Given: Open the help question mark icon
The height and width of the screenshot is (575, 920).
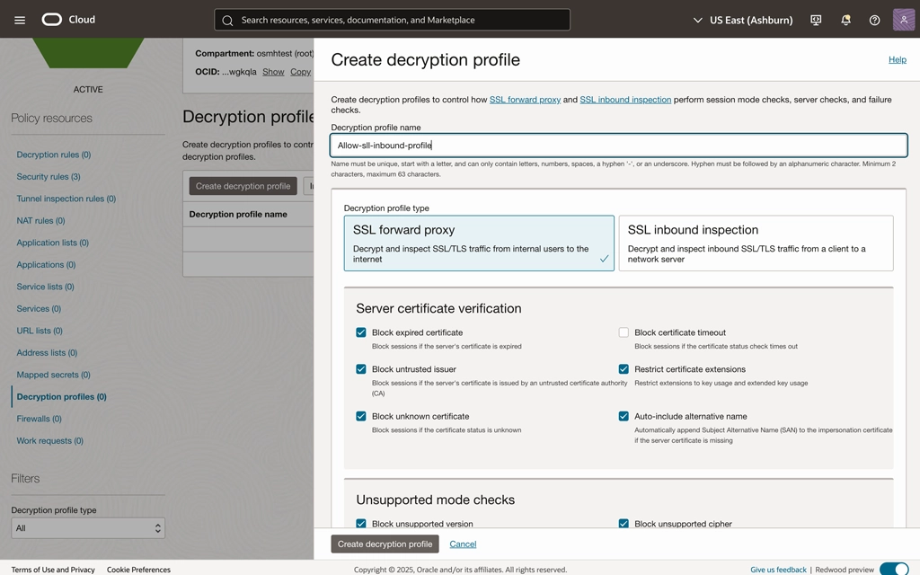Looking at the screenshot, I should coord(874,20).
